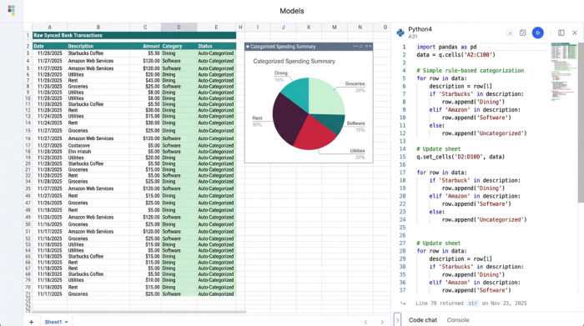584x326 pixels.
Task: Click the return arrow icon beside 'Line 78 returned'
Action: pos(403,303)
